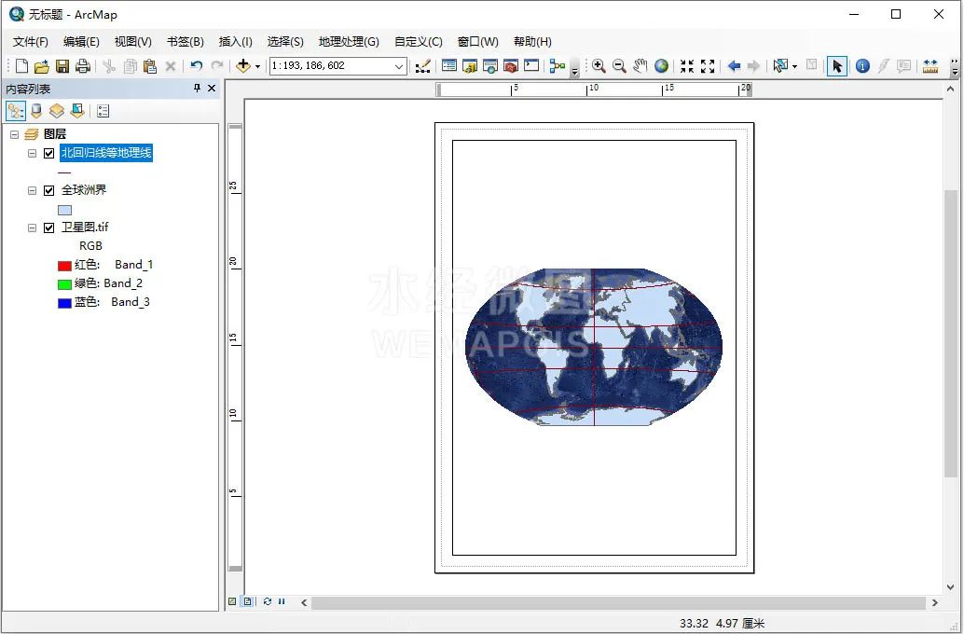Image resolution: width=964 pixels, height=634 pixels.
Task: Pin the 内容列表 panel
Action: (197, 88)
